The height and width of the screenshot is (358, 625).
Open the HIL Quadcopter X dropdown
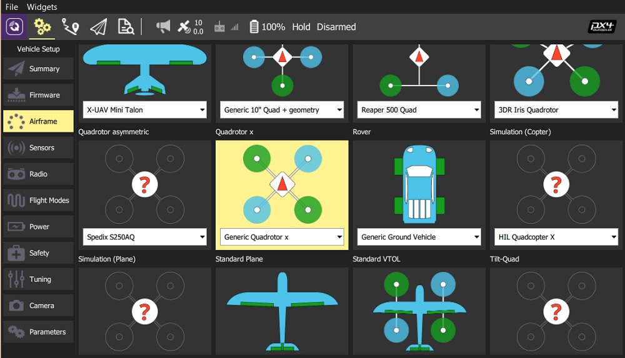coord(556,237)
